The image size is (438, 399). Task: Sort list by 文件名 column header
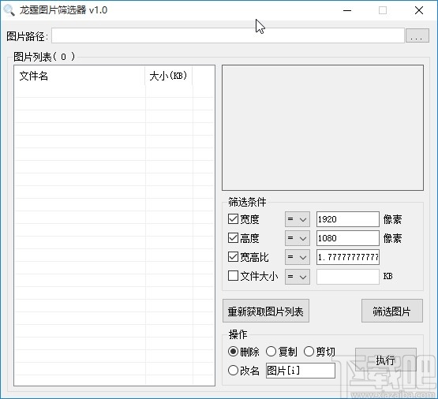(x=80, y=76)
